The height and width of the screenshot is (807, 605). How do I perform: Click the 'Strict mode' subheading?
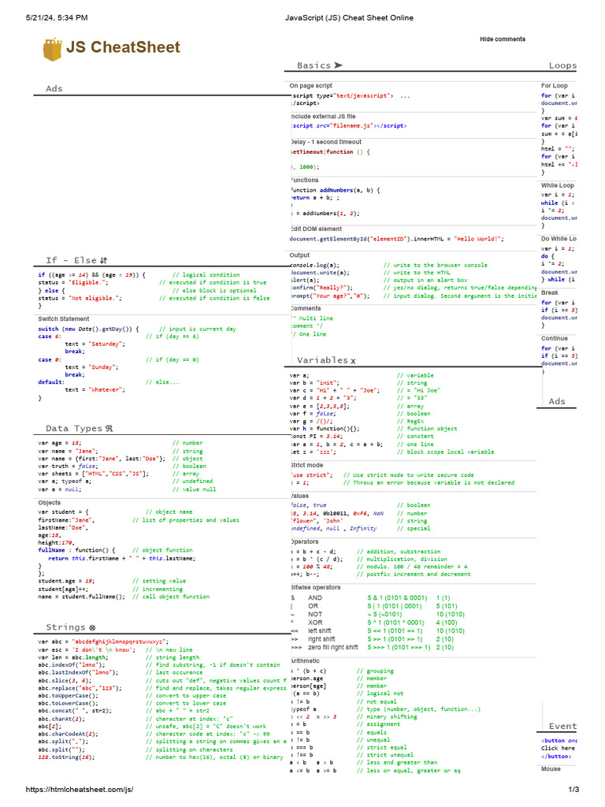pyautogui.click(x=307, y=465)
